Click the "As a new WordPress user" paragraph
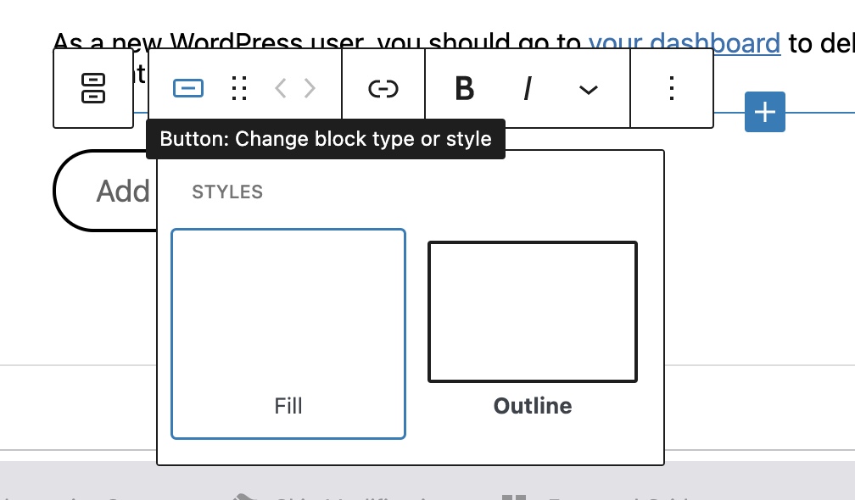855x500 pixels. point(314,41)
